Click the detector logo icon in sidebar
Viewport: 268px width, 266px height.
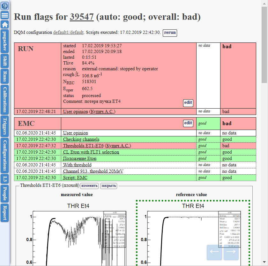(5, 5)
